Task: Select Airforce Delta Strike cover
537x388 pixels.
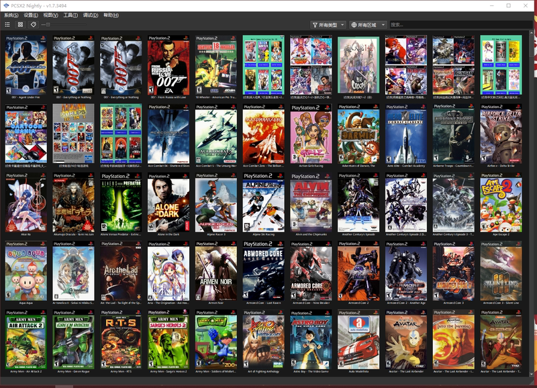Action: pos(501,134)
